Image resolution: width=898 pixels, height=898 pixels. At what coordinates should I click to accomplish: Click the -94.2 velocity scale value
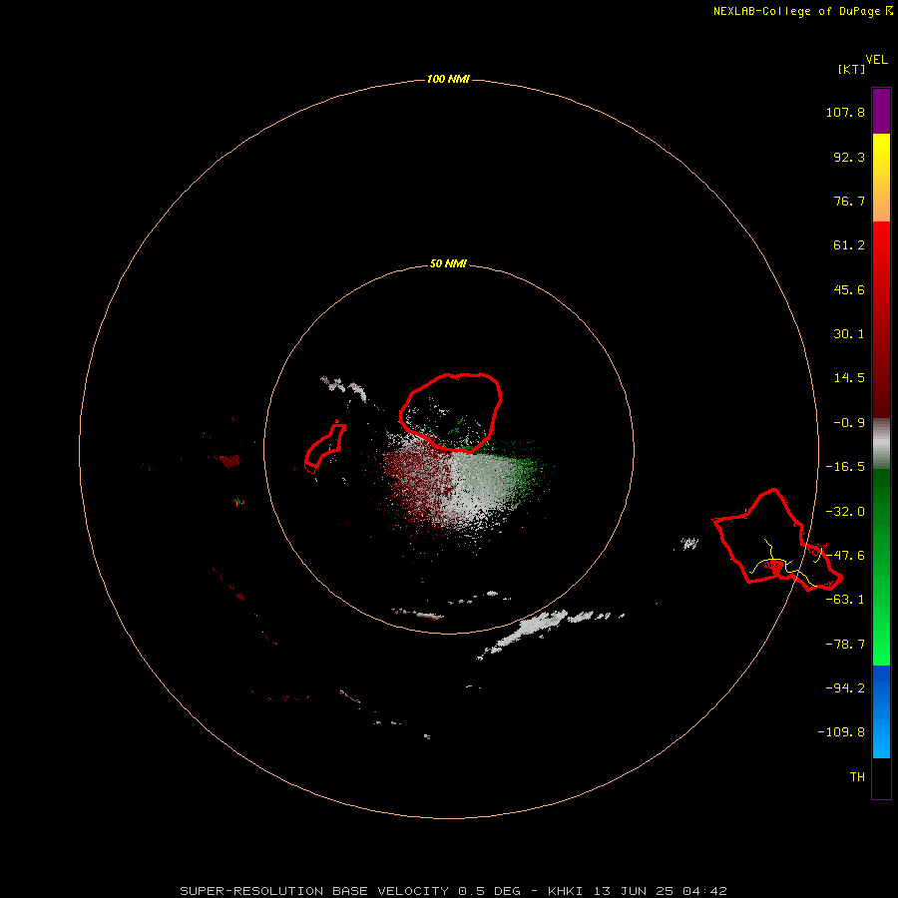click(845, 687)
